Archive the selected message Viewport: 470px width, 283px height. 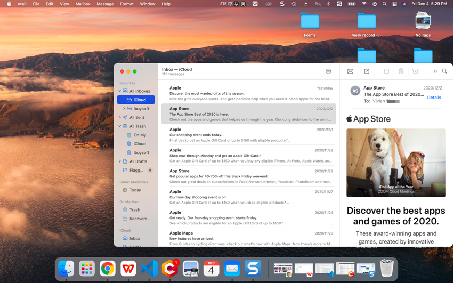click(x=386, y=71)
